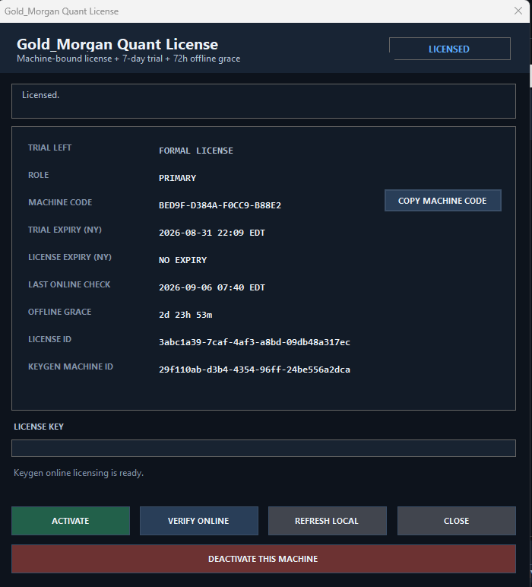The image size is (532, 587).
Task: Click the LICENSED status badge
Action: pyautogui.click(x=450, y=49)
